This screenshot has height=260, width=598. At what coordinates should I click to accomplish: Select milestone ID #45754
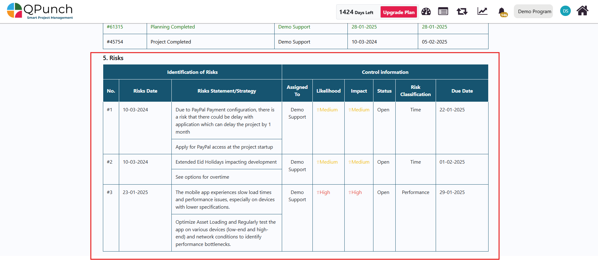point(115,42)
